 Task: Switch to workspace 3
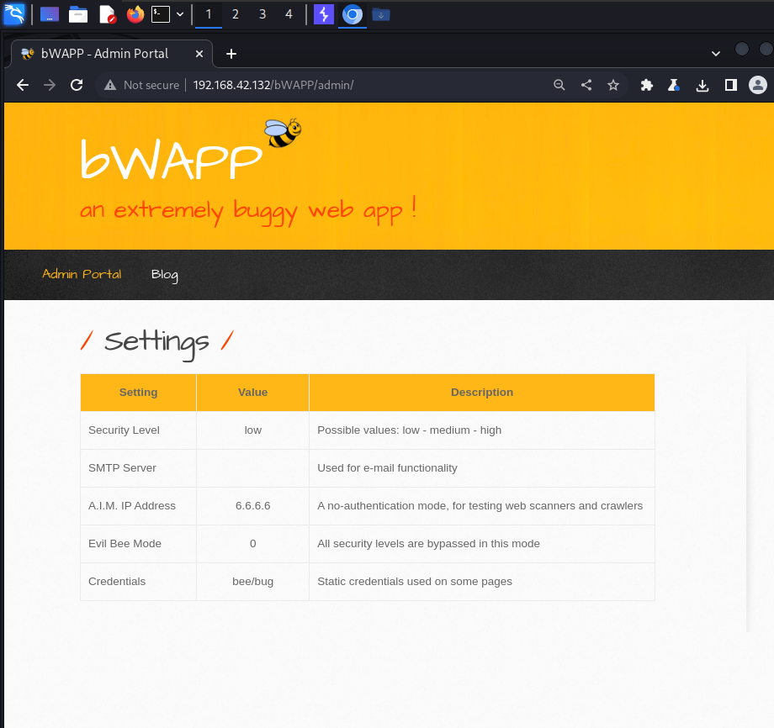point(262,14)
